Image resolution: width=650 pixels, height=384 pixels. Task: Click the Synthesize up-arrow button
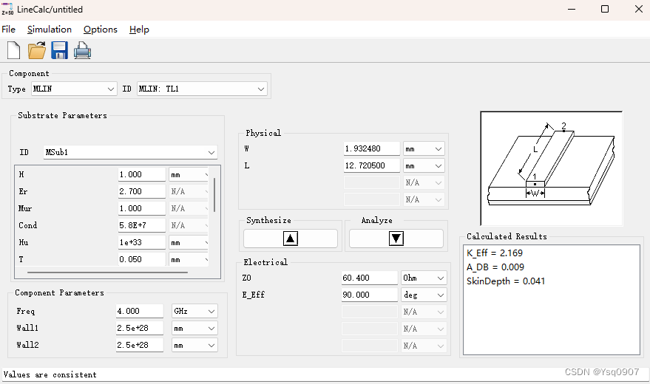[290, 239]
